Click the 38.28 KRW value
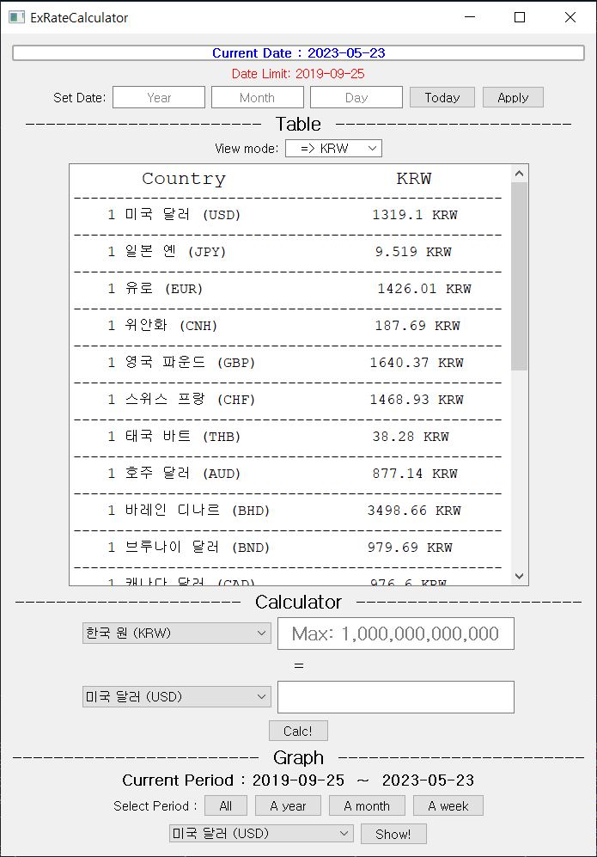This screenshot has width=597, height=857. coord(411,436)
